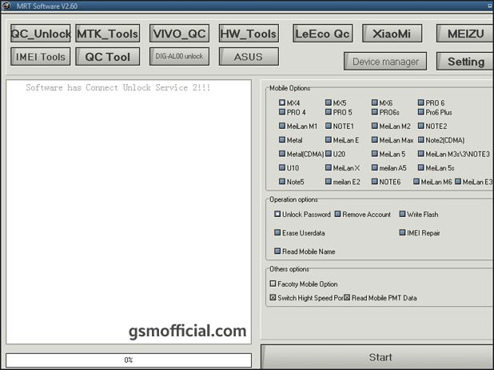This screenshot has width=494, height=370.
Task: Enable the Unlock Password operation
Action: click(x=277, y=214)
